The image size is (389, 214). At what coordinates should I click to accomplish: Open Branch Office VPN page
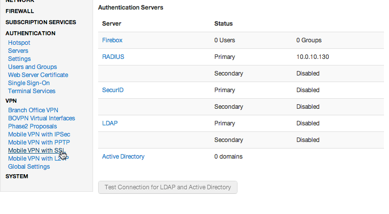(33, 110)
